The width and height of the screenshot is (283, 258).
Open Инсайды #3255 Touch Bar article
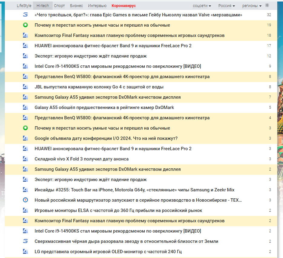pos(134,190)
